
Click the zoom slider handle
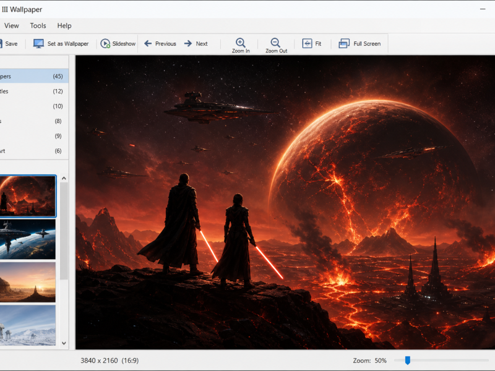[408, 360]
